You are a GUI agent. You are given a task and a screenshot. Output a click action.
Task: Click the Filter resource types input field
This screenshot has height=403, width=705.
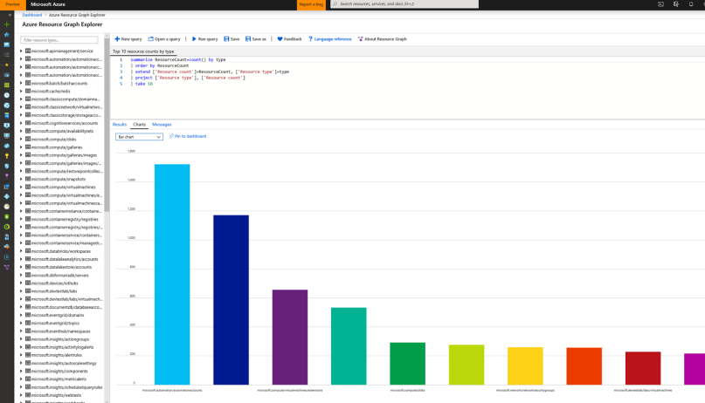click(x=61, y=40)
